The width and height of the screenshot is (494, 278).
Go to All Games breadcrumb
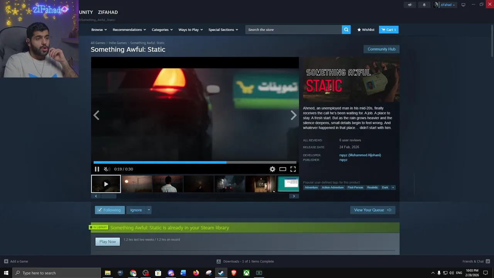tap(98, 43)
